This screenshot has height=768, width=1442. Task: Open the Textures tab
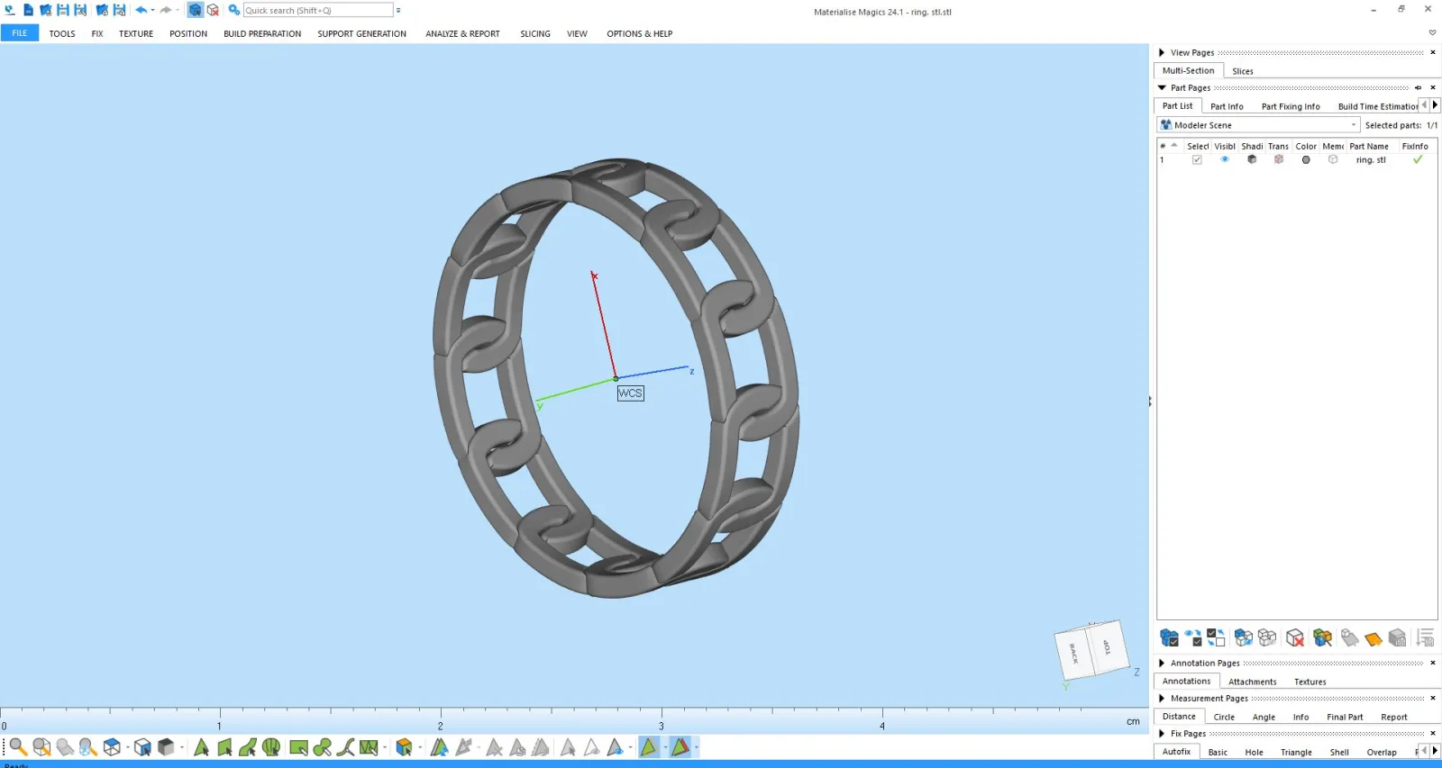coord(1310,682)
